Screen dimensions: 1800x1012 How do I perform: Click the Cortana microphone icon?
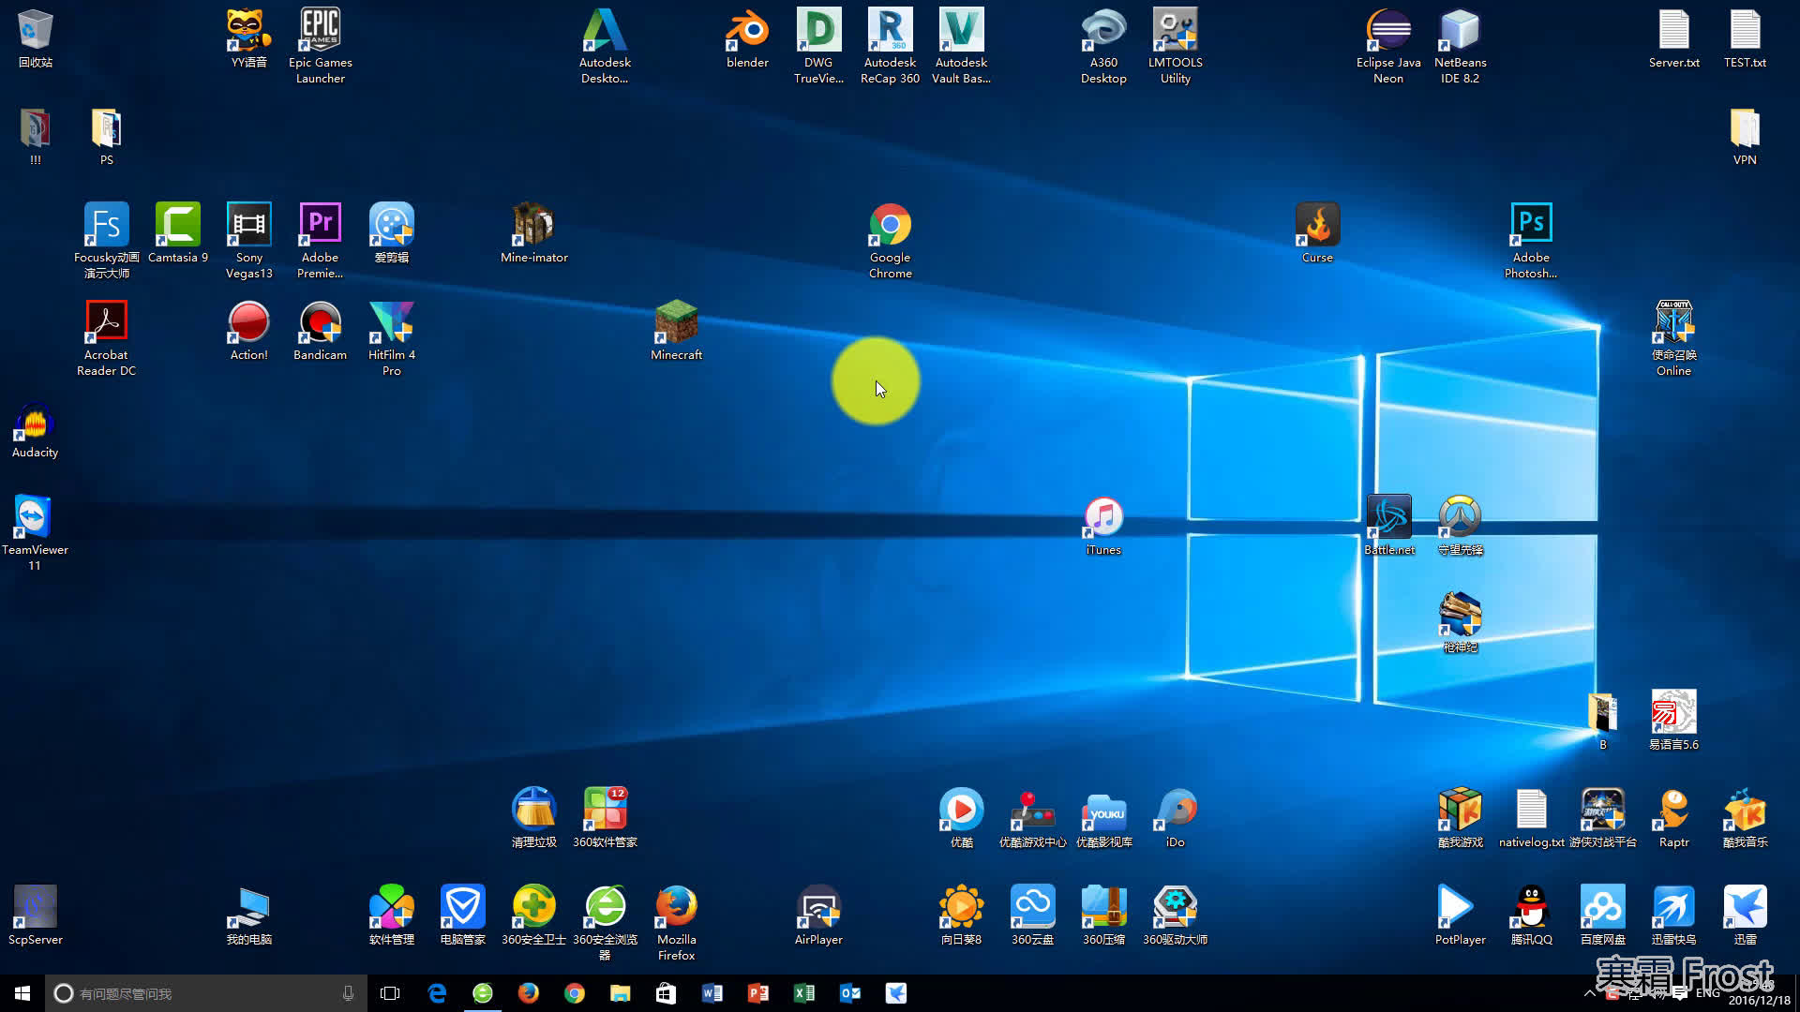pos(348,993)
